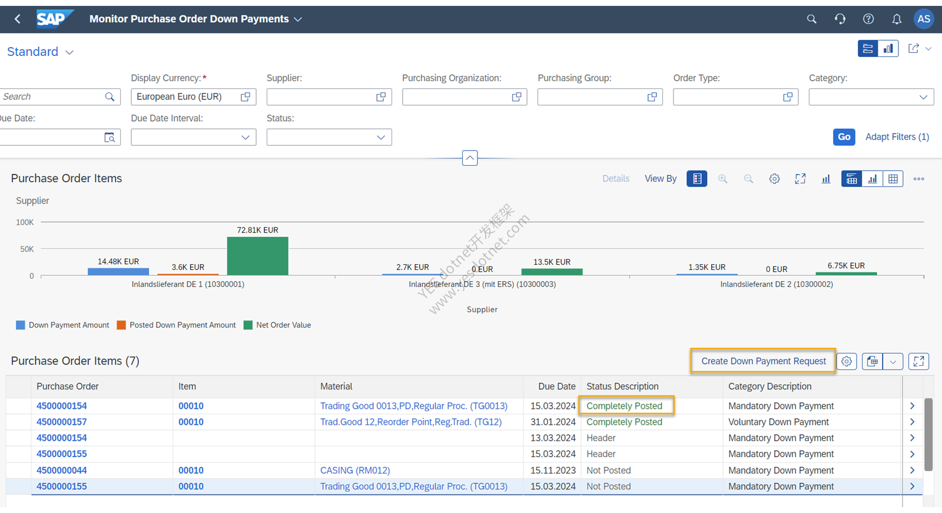Expand the Status dropdown

point(381,137)
